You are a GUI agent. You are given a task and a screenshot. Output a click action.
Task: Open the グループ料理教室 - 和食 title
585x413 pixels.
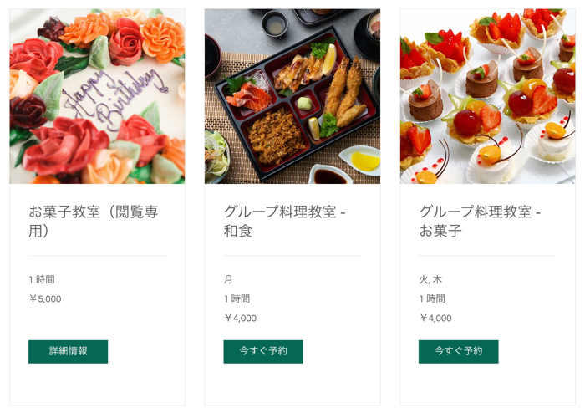pyautogui.click(x=284, y=222)
